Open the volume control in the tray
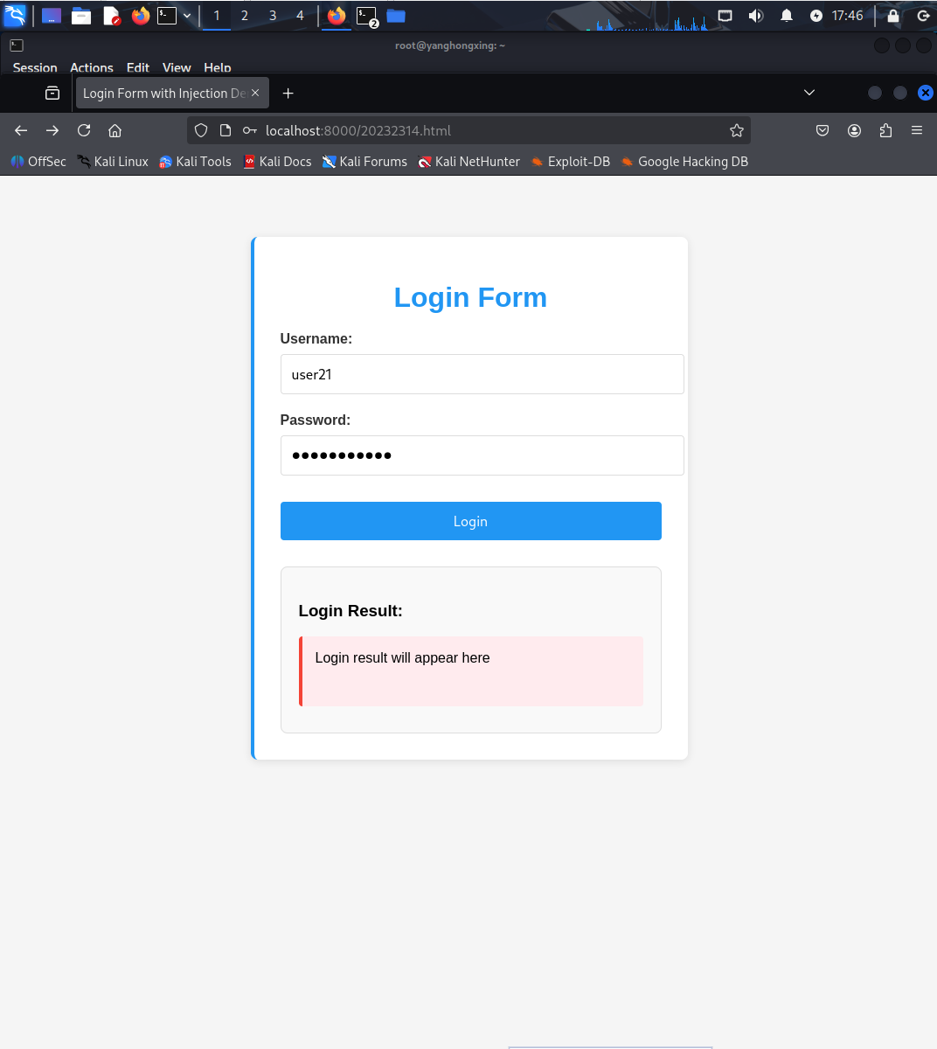The image size is (937, 1049). click(x=755, y=16)
